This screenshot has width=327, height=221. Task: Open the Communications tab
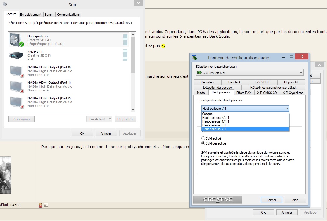click(68, 15)
